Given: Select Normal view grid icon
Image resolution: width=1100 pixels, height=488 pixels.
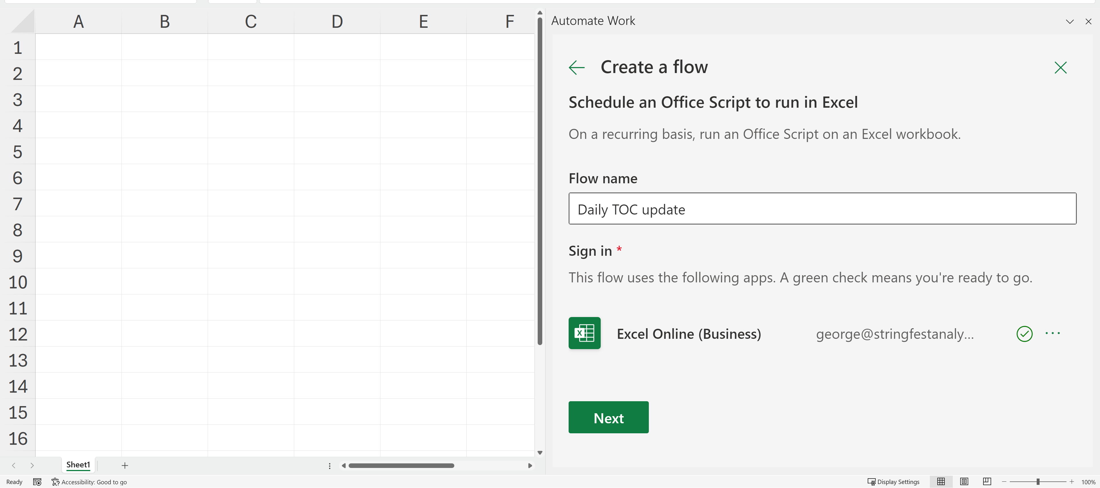Looking at the screenshot, I should tap(941, 482).
